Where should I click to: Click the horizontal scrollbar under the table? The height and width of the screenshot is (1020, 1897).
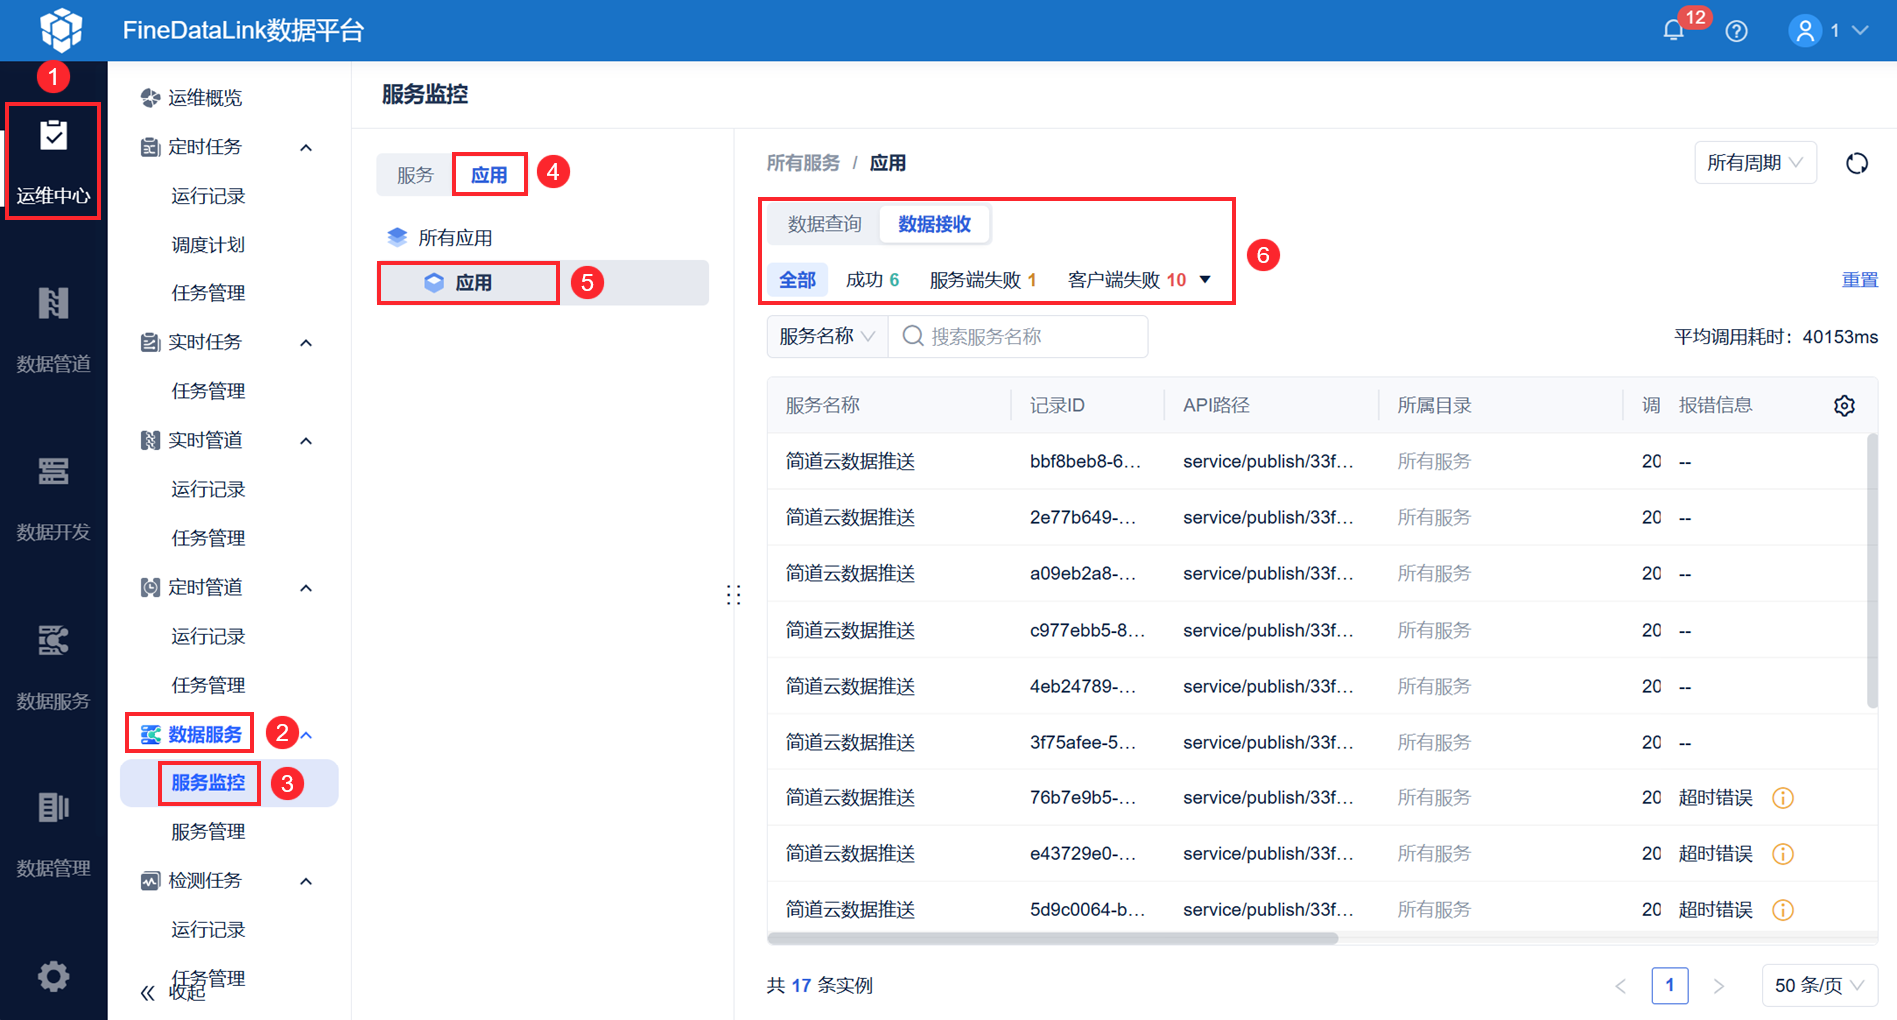1052,938
